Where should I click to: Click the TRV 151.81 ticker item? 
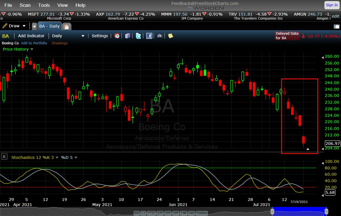click(x=258, y=16)
